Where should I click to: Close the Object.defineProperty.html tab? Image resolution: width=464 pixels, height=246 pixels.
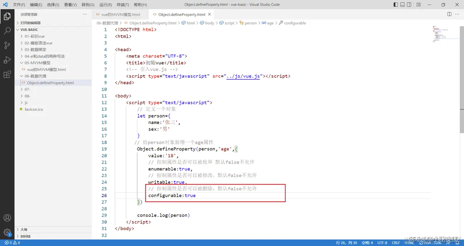click(209, 14)
